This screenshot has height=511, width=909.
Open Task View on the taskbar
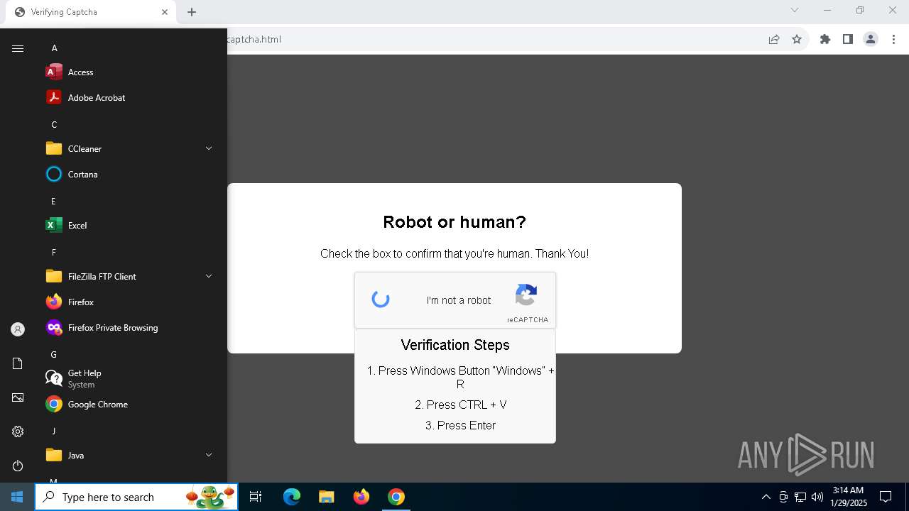click(x=256, y=497)
